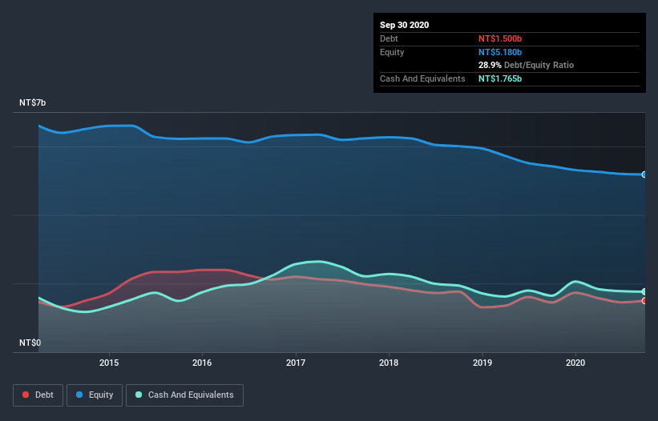Click the NT$0 axis label

[30, 343]
